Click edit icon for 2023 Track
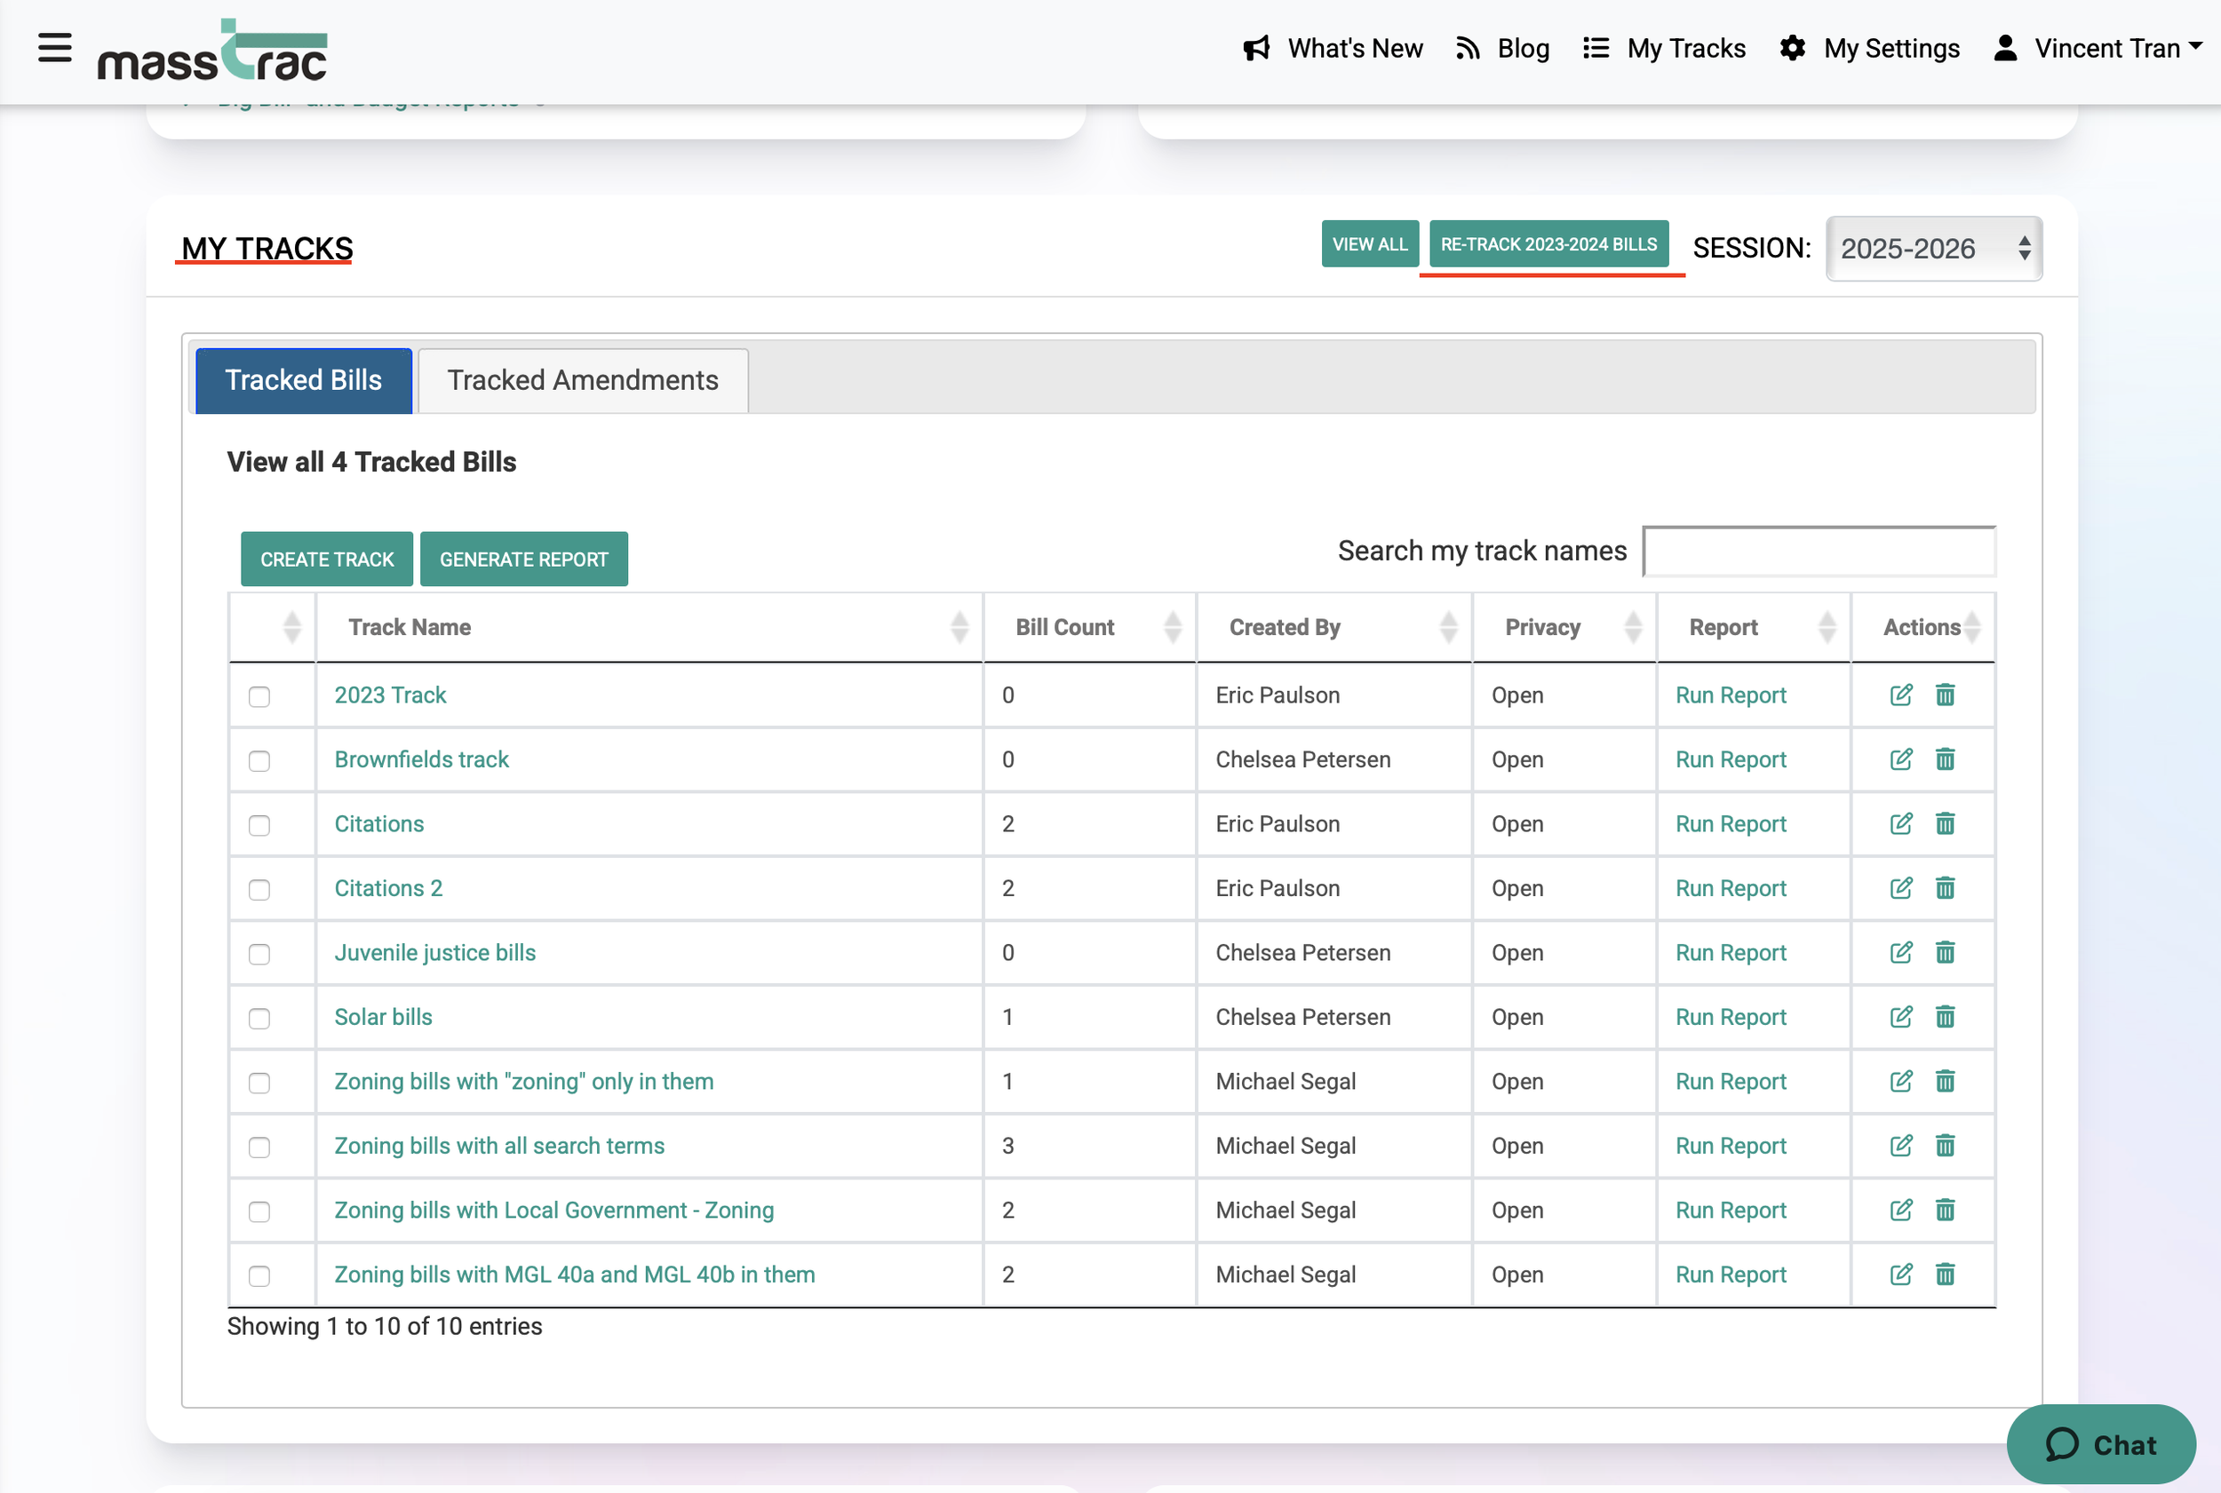Viewport: 2221px width, 1493px height. 1900,695
